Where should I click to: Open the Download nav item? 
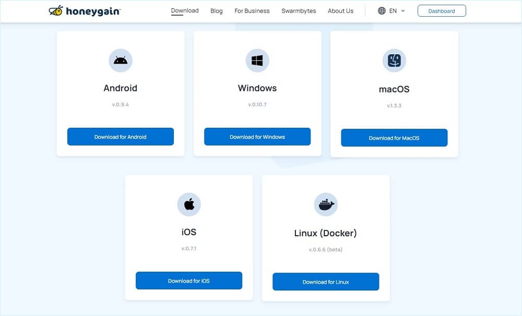(x=185, y=10)
